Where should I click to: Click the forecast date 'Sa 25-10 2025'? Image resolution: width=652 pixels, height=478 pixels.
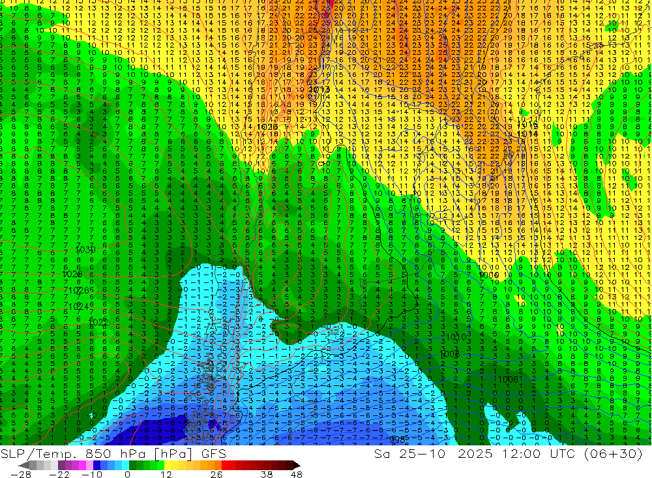click(434, 453)
